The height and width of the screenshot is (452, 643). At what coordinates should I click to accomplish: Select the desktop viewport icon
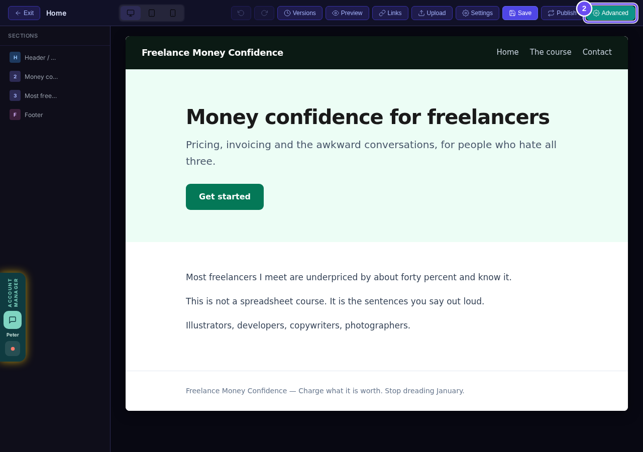(131, 13)
